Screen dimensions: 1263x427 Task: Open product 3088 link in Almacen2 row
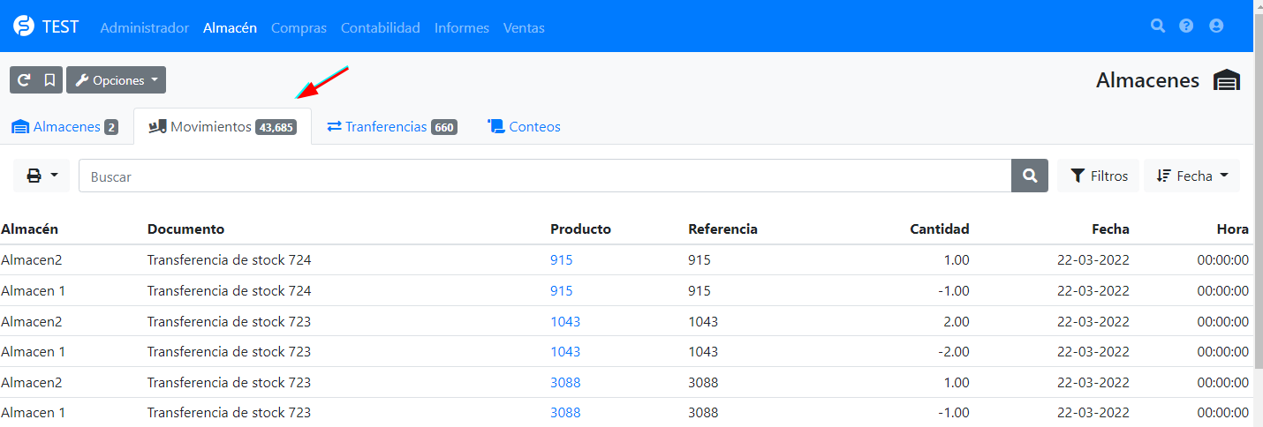click(565, 382)
